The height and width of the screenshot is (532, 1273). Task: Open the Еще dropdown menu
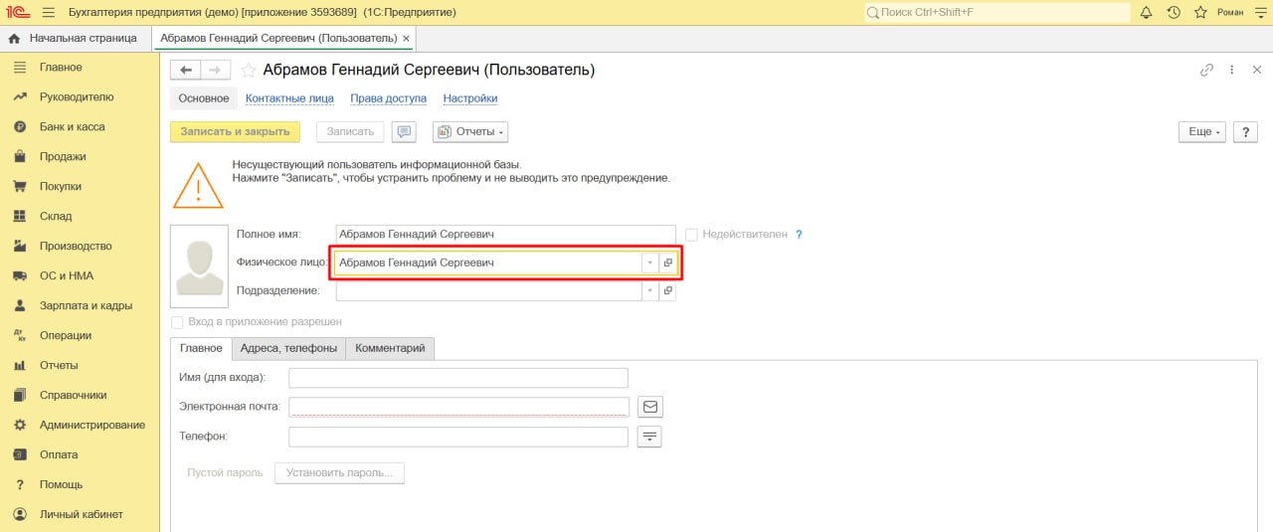[1204, 131]
